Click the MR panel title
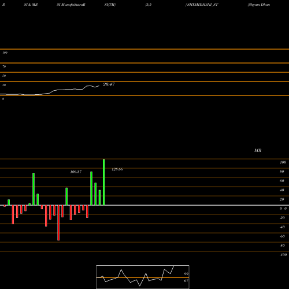289x289 pixels. click(258, 150)
